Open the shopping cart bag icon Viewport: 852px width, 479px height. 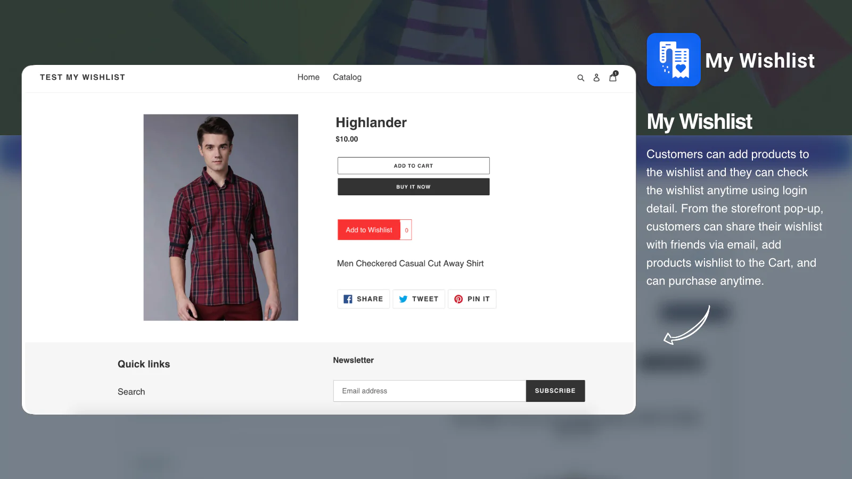coord(613,77)
